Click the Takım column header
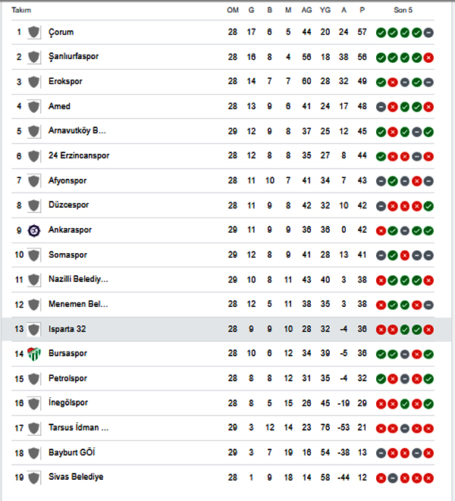455x501 pixels. [21, 10]
